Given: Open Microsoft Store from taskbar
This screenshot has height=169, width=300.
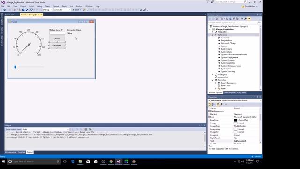Looking at the screenshot, I should pyautogui.click(x=88, y=161).
